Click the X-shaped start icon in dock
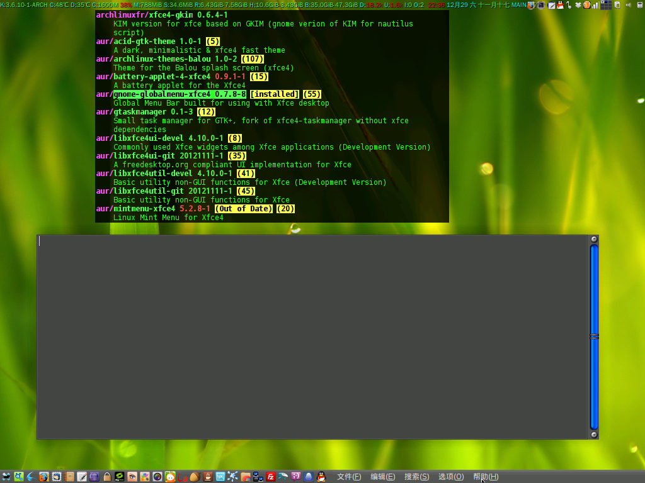This screenshot has height=483, width=645. (6, 477)
